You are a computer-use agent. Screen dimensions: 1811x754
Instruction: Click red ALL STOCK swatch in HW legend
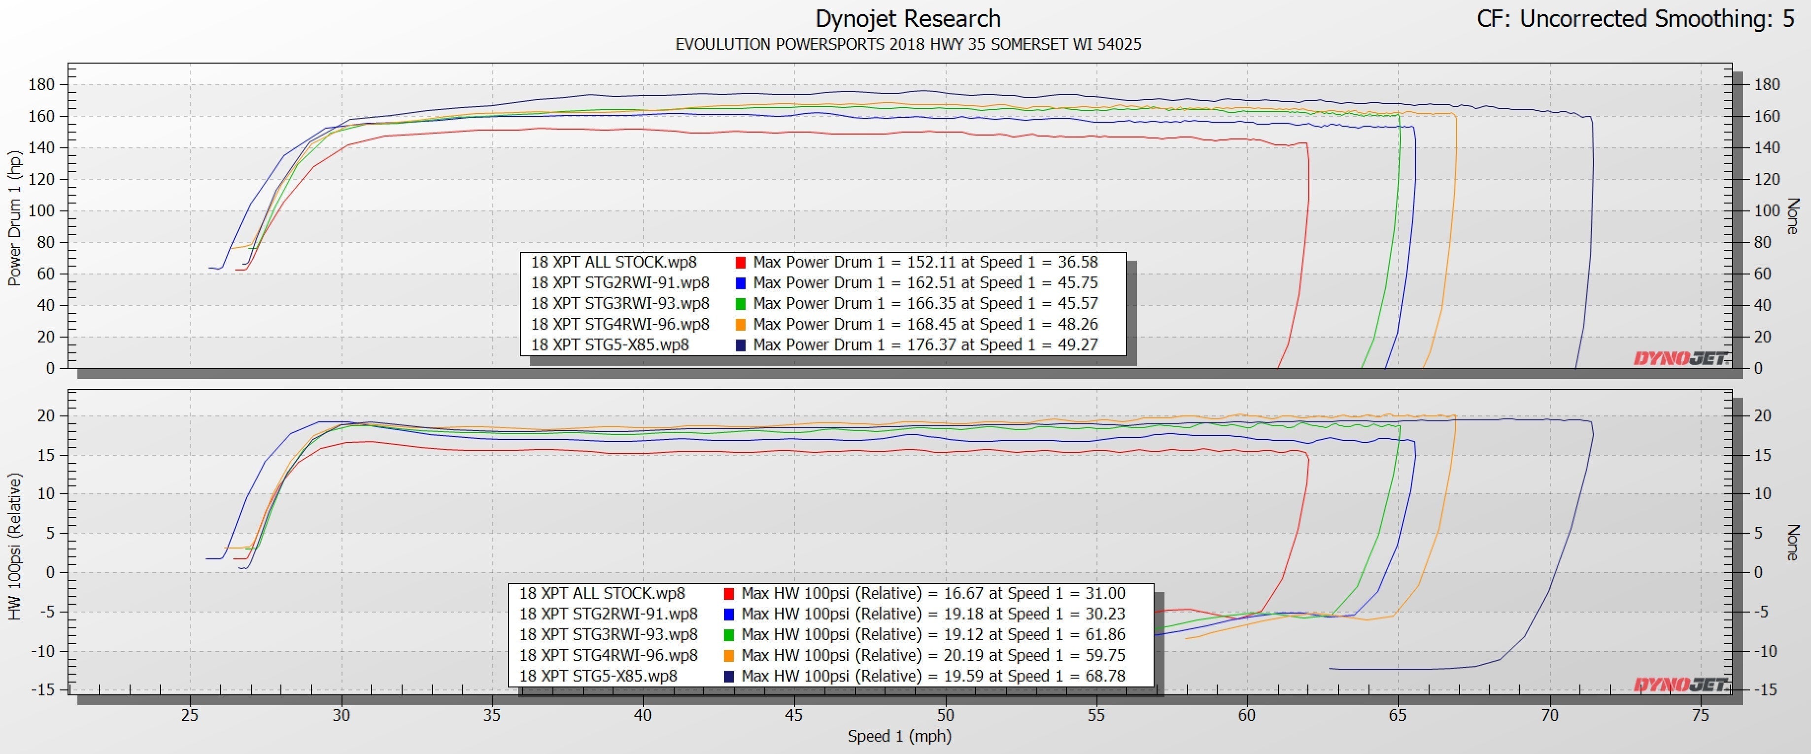click(728, 594)
